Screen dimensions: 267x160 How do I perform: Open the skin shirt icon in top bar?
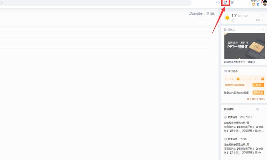pos(232,2)
